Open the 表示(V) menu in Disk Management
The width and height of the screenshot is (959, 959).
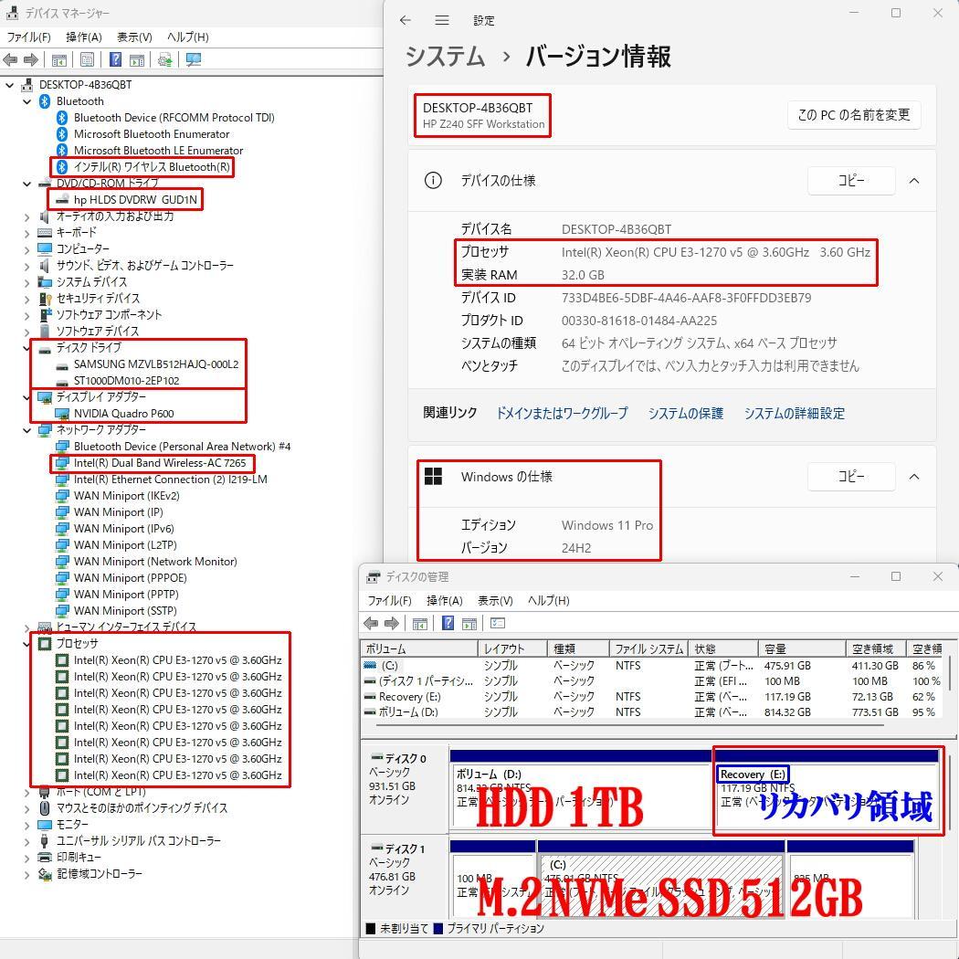[496, 600]
